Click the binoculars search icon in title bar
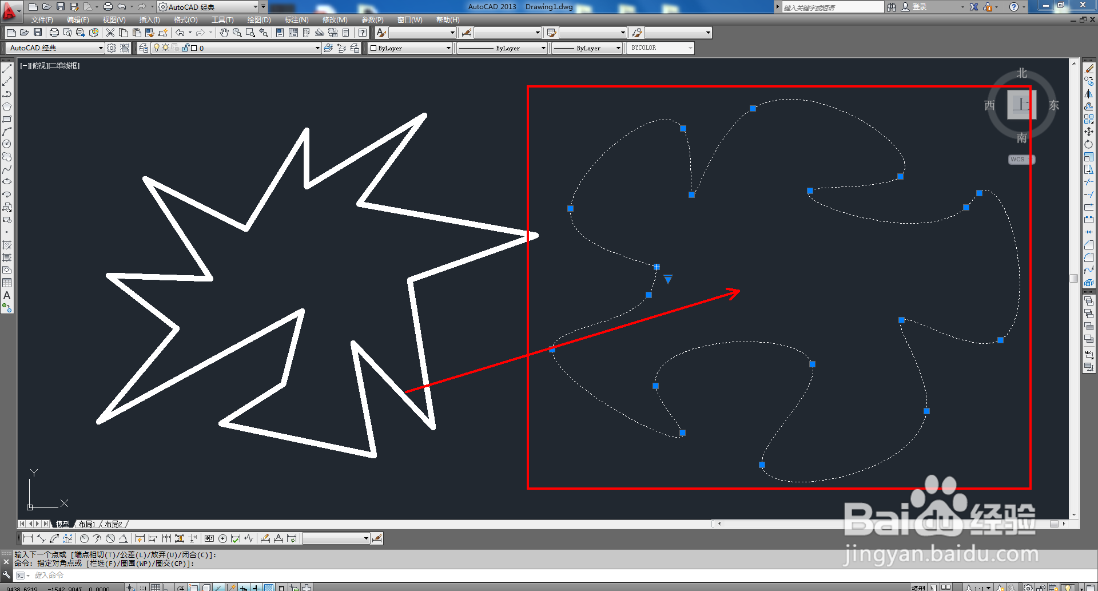Screen dimensions: 1098x591 [x=892, y=7]
